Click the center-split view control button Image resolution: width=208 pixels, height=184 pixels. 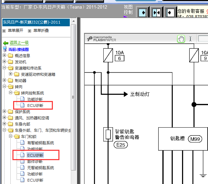(x=157, y=12)
